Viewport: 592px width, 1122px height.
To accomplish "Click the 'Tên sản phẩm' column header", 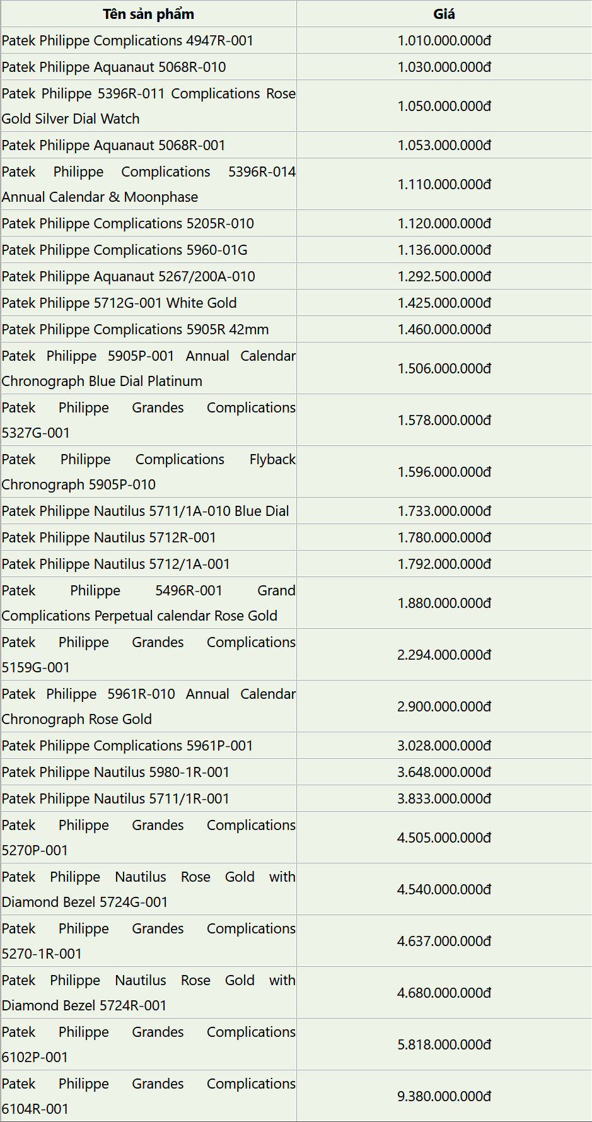I will 148,14.
